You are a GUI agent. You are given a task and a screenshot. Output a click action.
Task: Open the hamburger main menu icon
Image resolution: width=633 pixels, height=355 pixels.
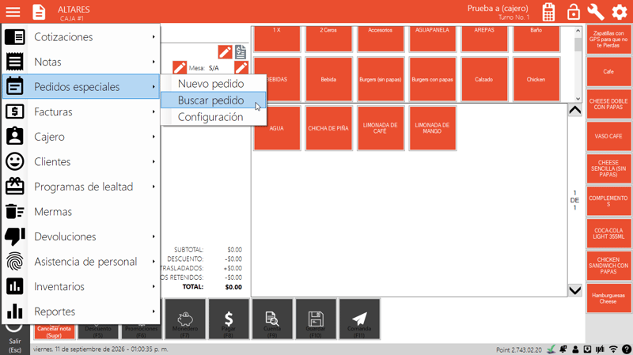[13, 12]
